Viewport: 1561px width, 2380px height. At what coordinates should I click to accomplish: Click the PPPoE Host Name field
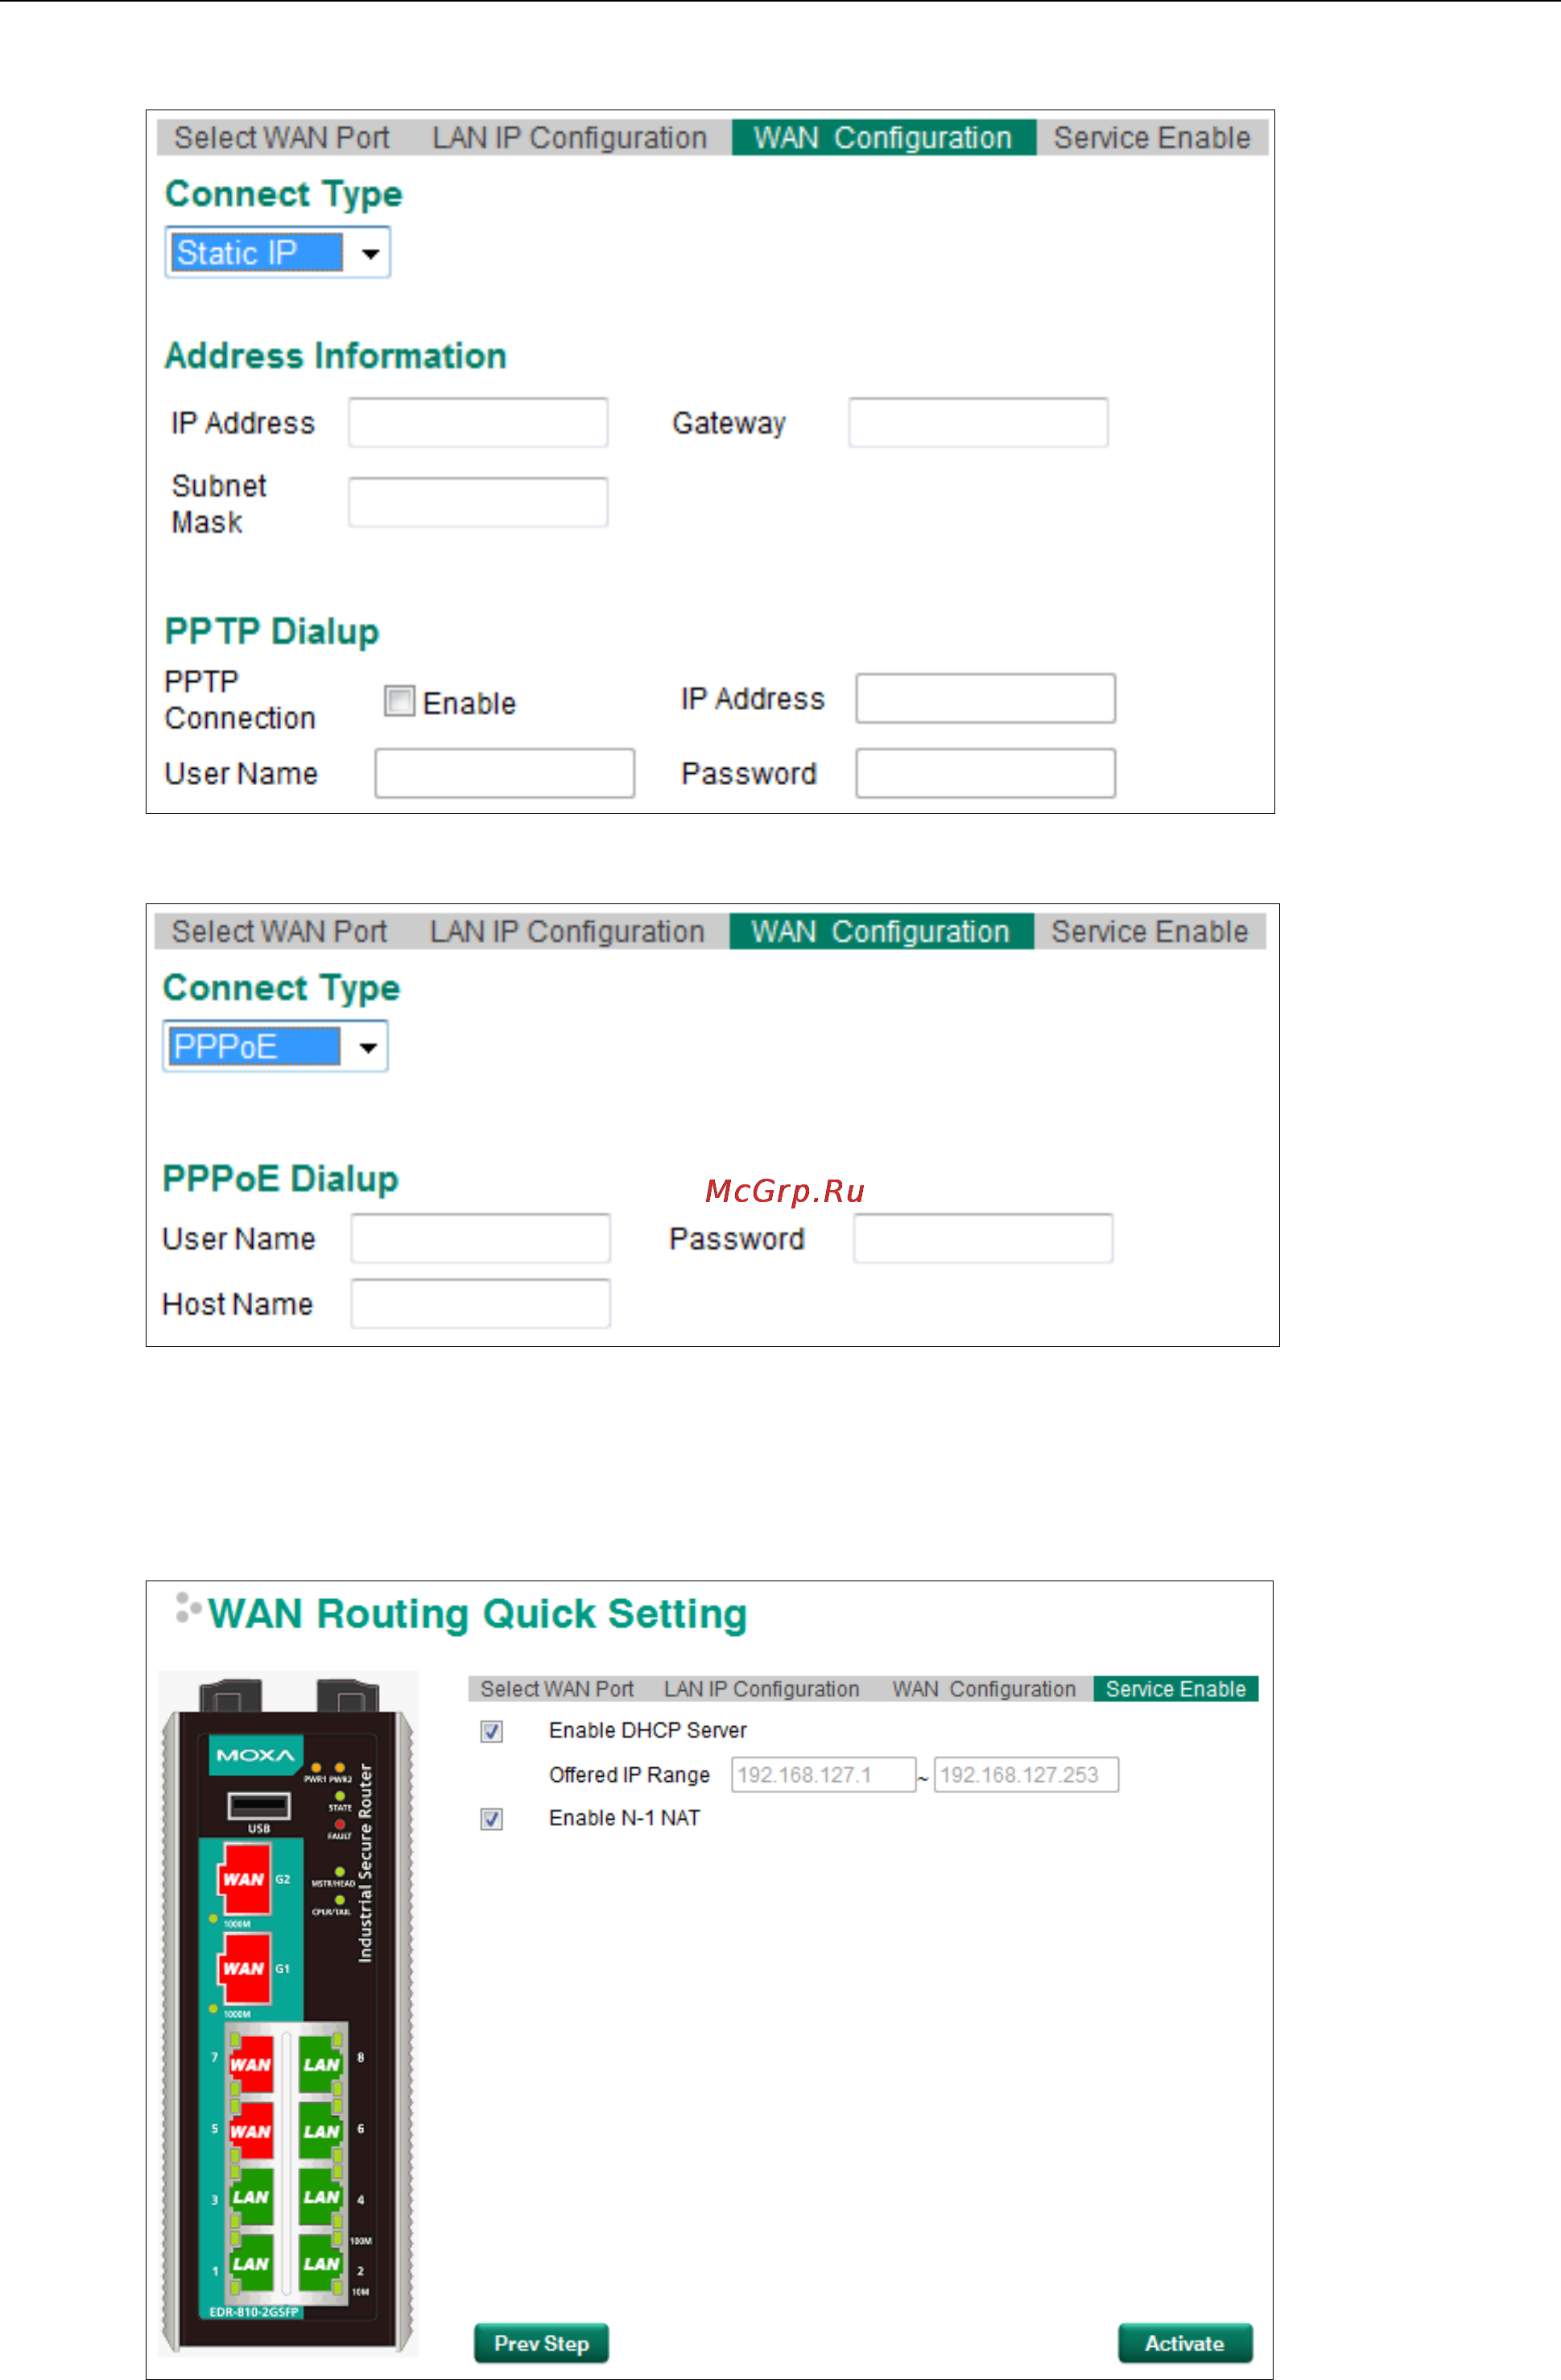481,1303
